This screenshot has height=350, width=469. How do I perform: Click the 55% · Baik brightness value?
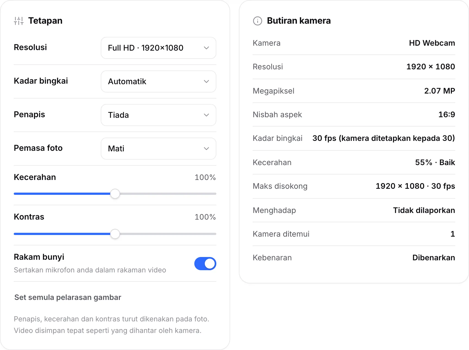(435, 162)
